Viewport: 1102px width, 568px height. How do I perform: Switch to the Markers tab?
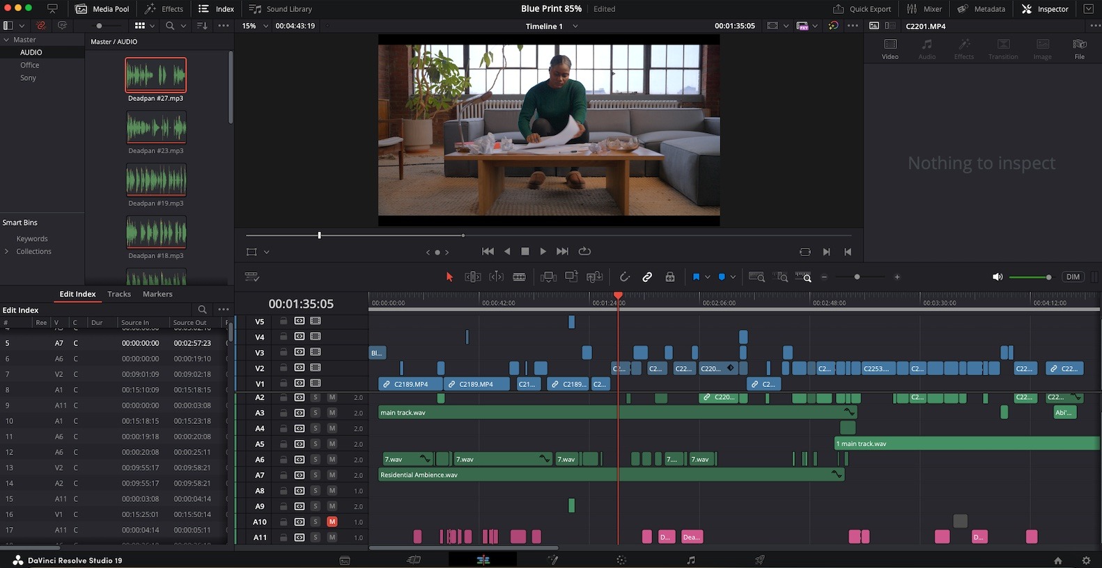(157, 294)
